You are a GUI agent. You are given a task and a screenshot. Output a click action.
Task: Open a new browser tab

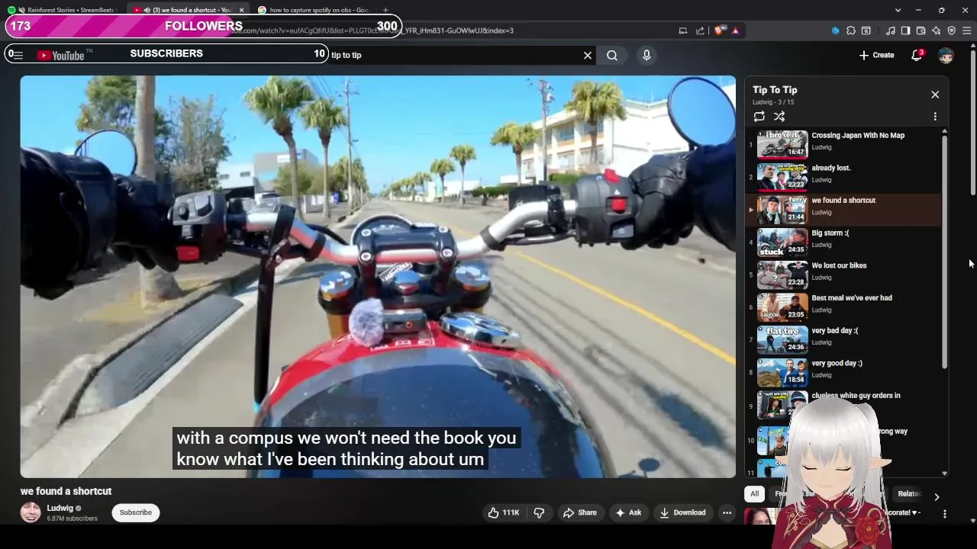point(385,10)
